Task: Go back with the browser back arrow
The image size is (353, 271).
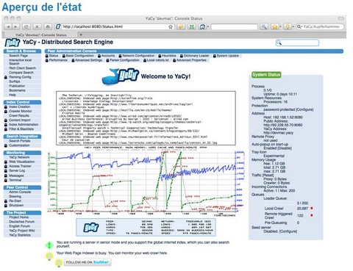Action: (x=8, y=26)
